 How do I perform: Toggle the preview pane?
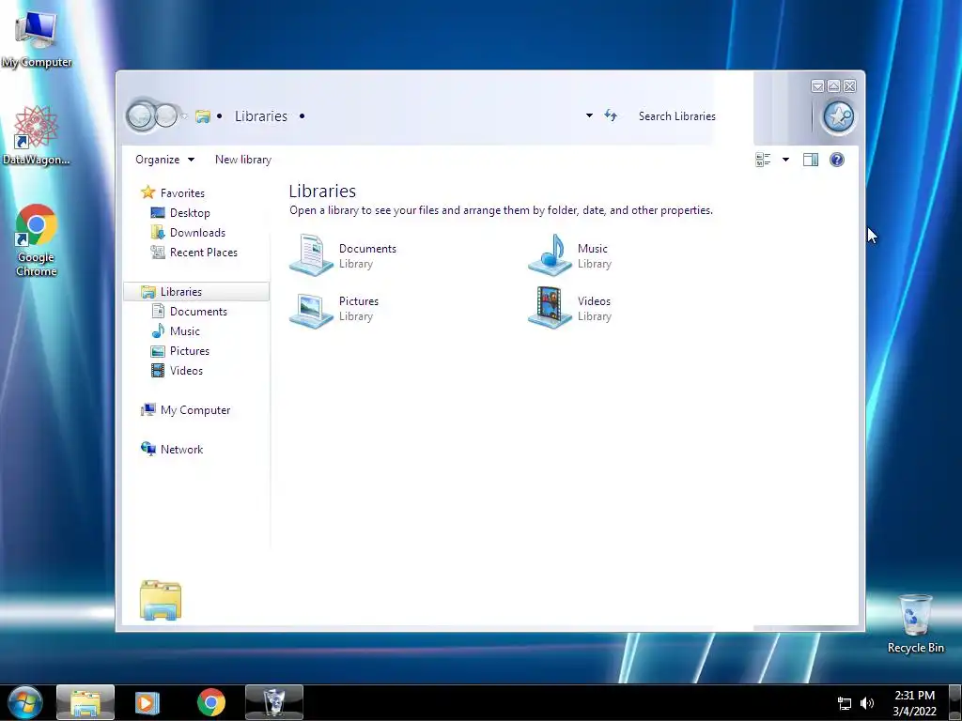[x=811, y=160]
